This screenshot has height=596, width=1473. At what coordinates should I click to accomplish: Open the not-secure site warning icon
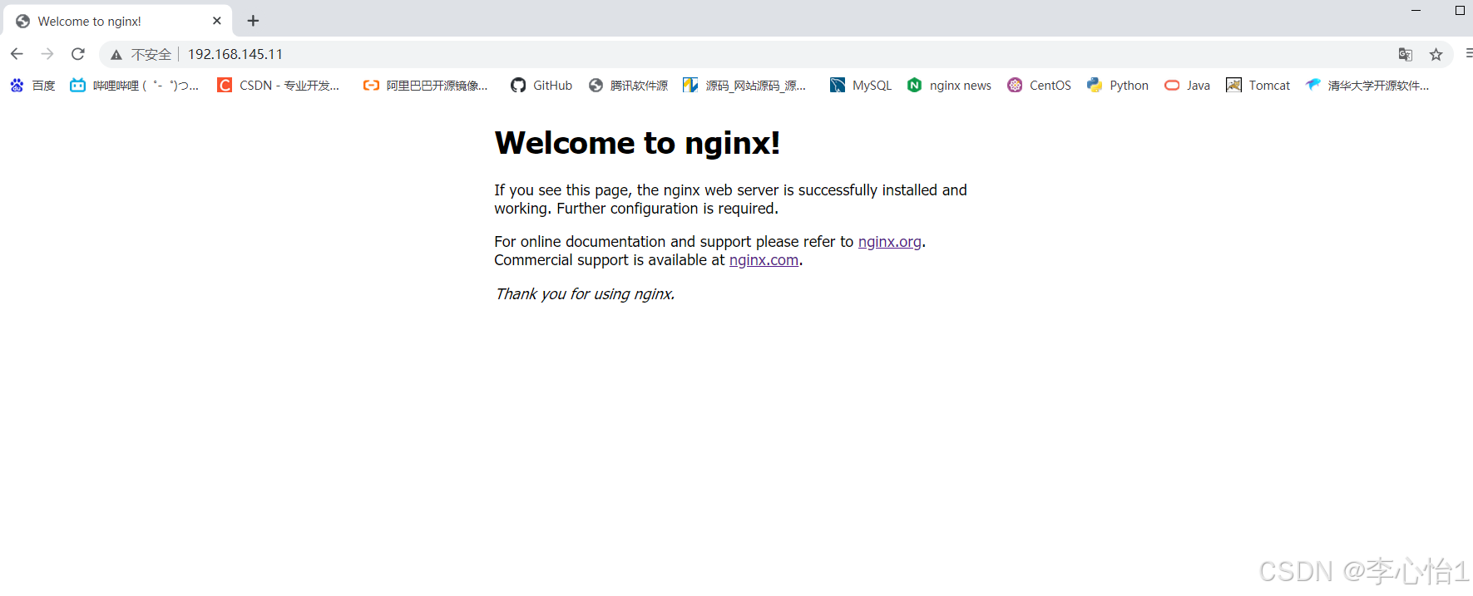pos(116,55)
